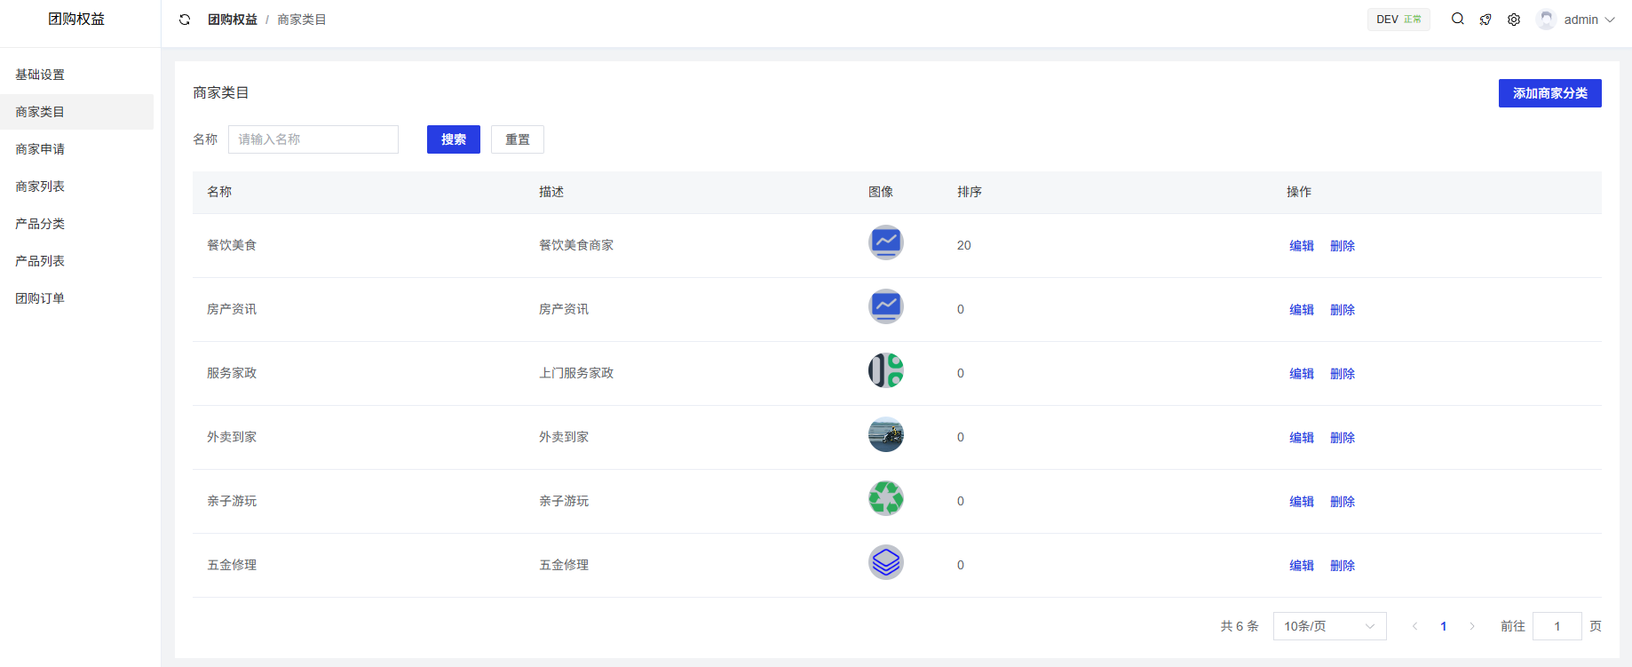The width and height of the screenshot is (1632, 667).
Task: Click the 添加商家分类 button
Action: coord(1549,93)
